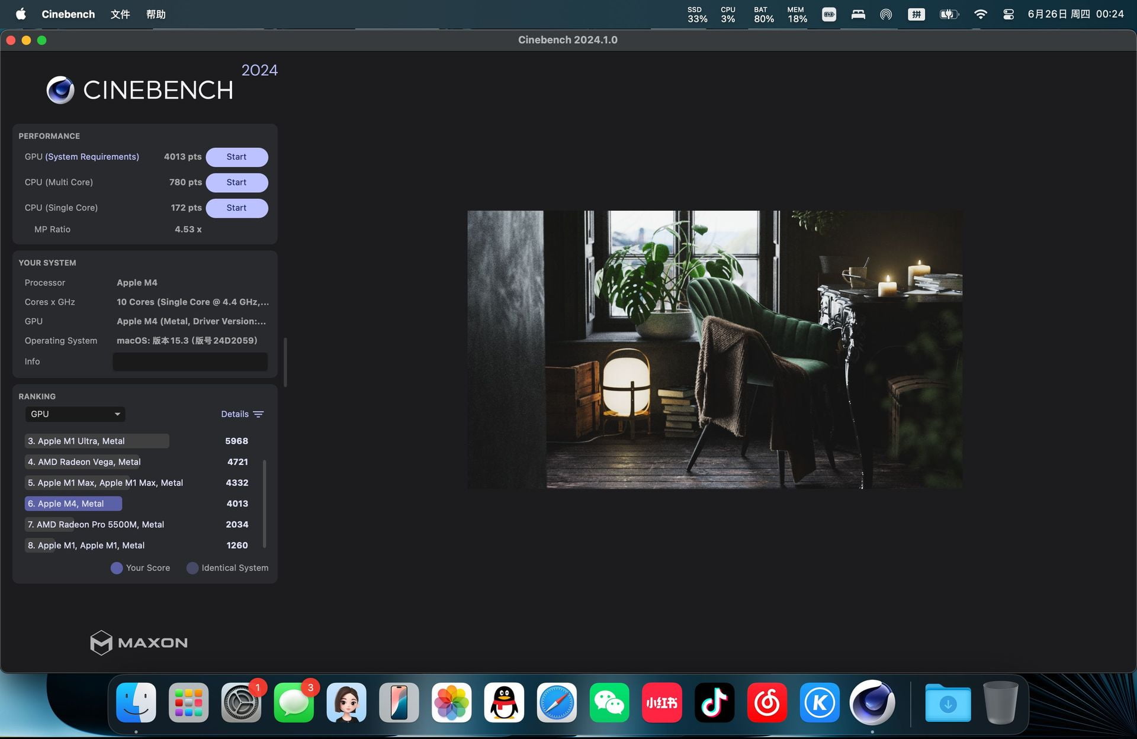Image resolution: width=1137 pixels, height=739 pixels.
Task: Open the Apple menu
Action: (21, 14)
